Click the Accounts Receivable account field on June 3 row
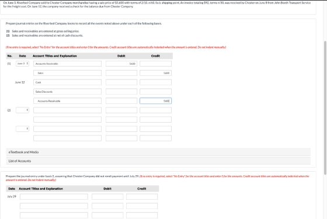The height and width of the screenshot is (219, 327). (x=67, y=64)
